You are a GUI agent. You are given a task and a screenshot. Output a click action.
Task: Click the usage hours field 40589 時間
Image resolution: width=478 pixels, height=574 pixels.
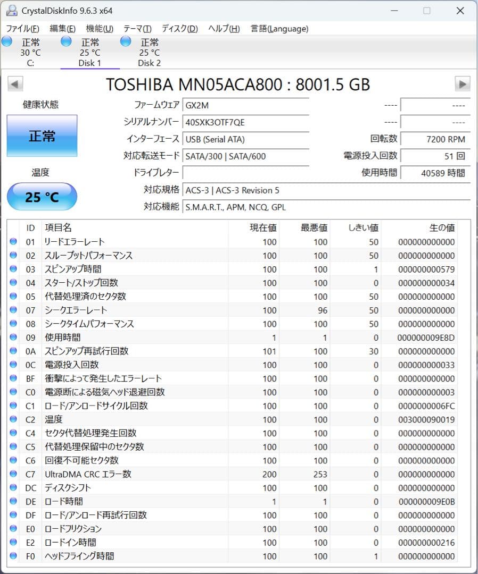point(435,173)
